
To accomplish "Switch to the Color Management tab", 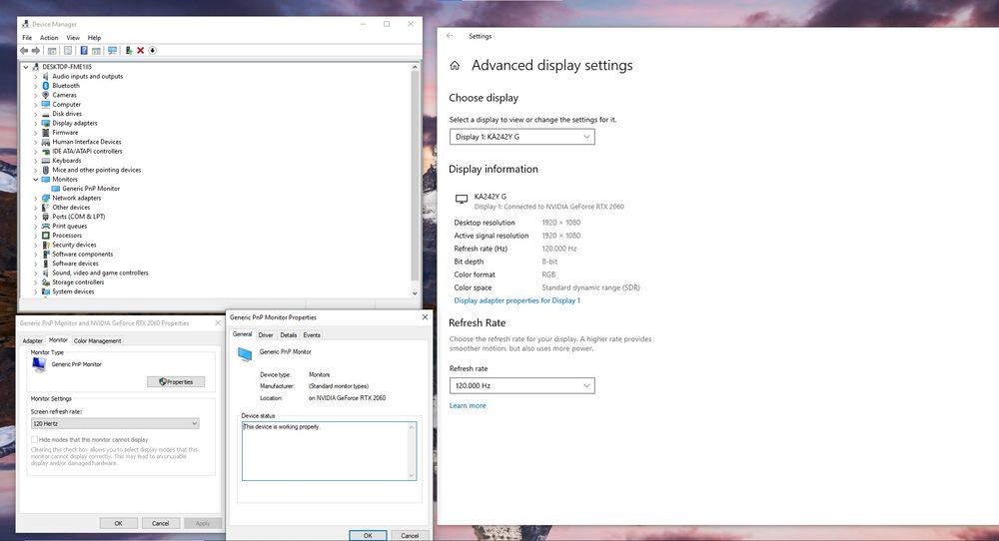I will [98, 340].
